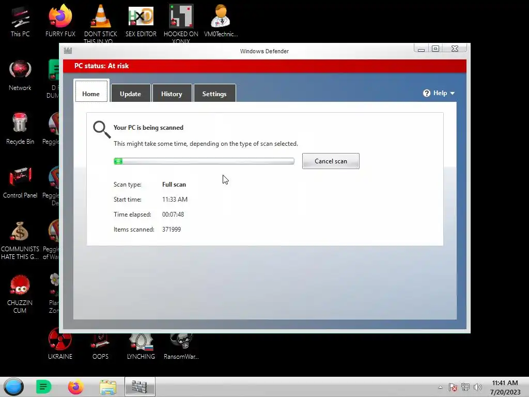Select the Network desktop icon
This screenshot has height=397, width=529.
tap(20, 75)
